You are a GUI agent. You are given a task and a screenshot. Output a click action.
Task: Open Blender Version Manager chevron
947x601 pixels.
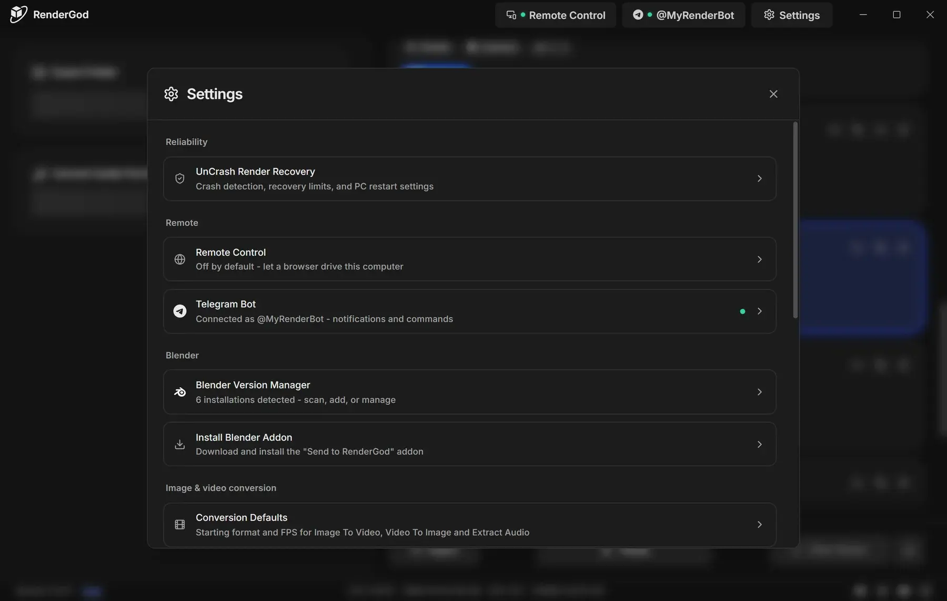pos(760,392)
